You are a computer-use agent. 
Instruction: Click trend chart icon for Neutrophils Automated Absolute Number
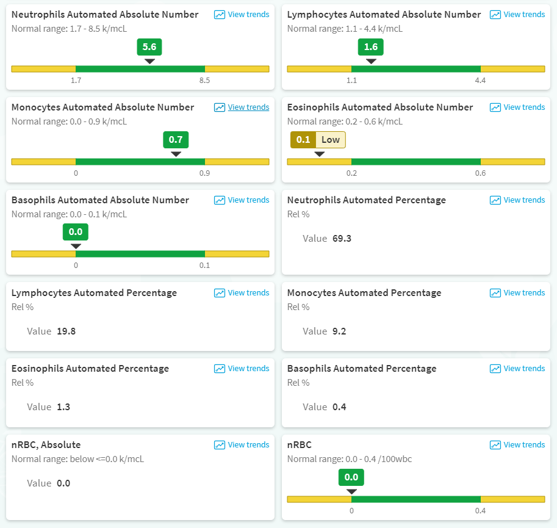coord(220,15)
